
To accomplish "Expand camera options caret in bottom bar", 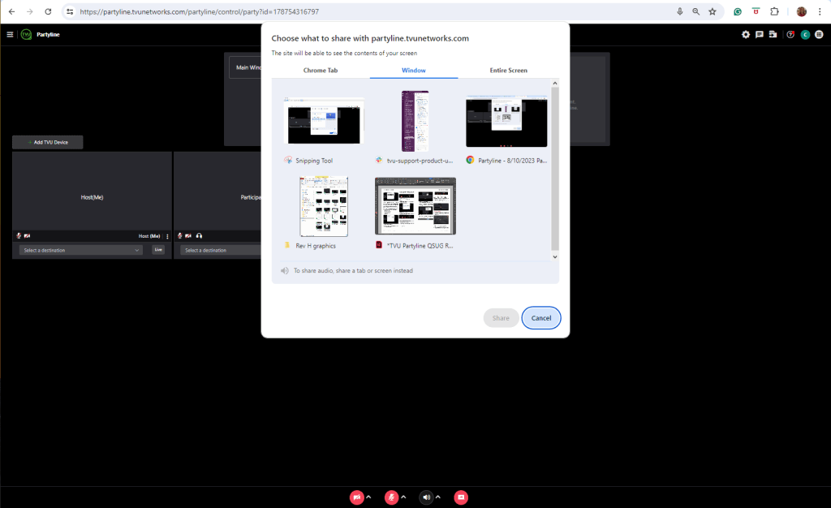I will 369,497.
